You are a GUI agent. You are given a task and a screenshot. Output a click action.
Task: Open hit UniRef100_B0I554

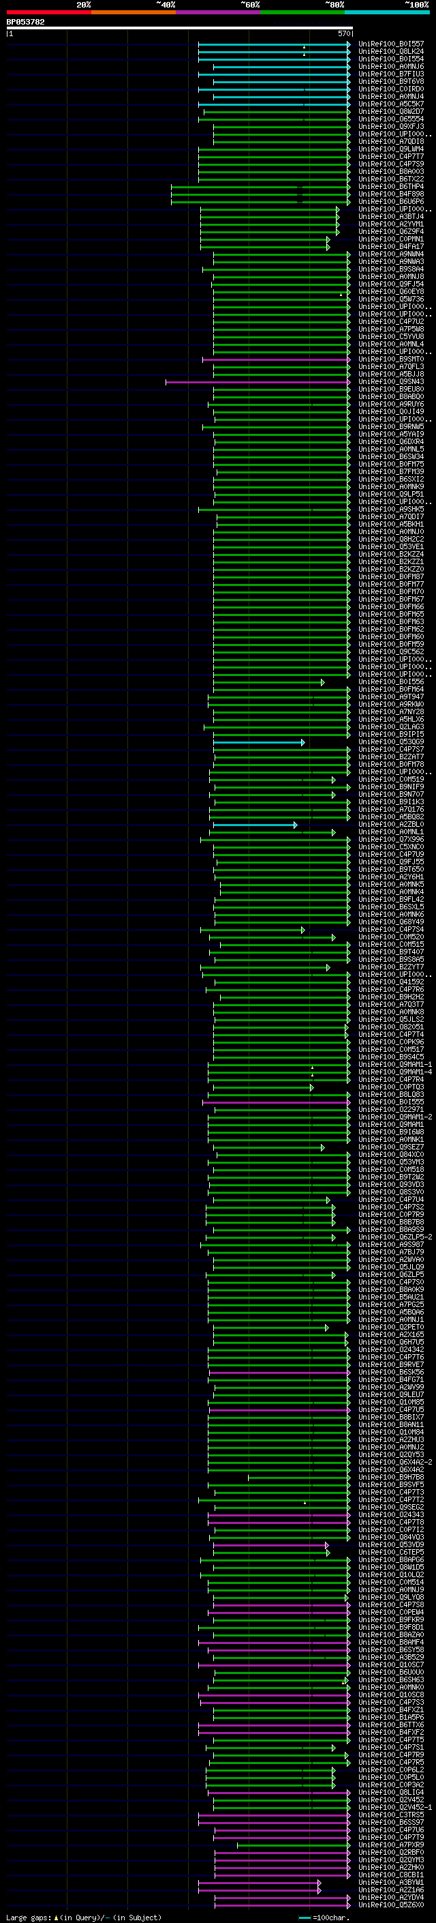[390, 59]
